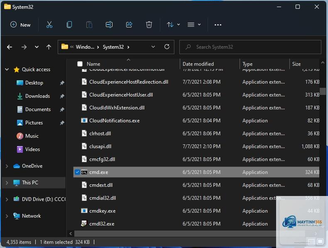Image resolution: width=328 pixels, height=248 pixels.
Task: Refresh the System32 folder view
Action: click(x=167, y=47)
